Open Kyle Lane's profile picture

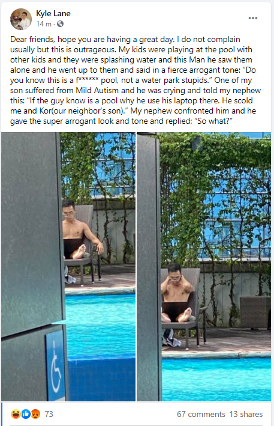tap(21, 19)
